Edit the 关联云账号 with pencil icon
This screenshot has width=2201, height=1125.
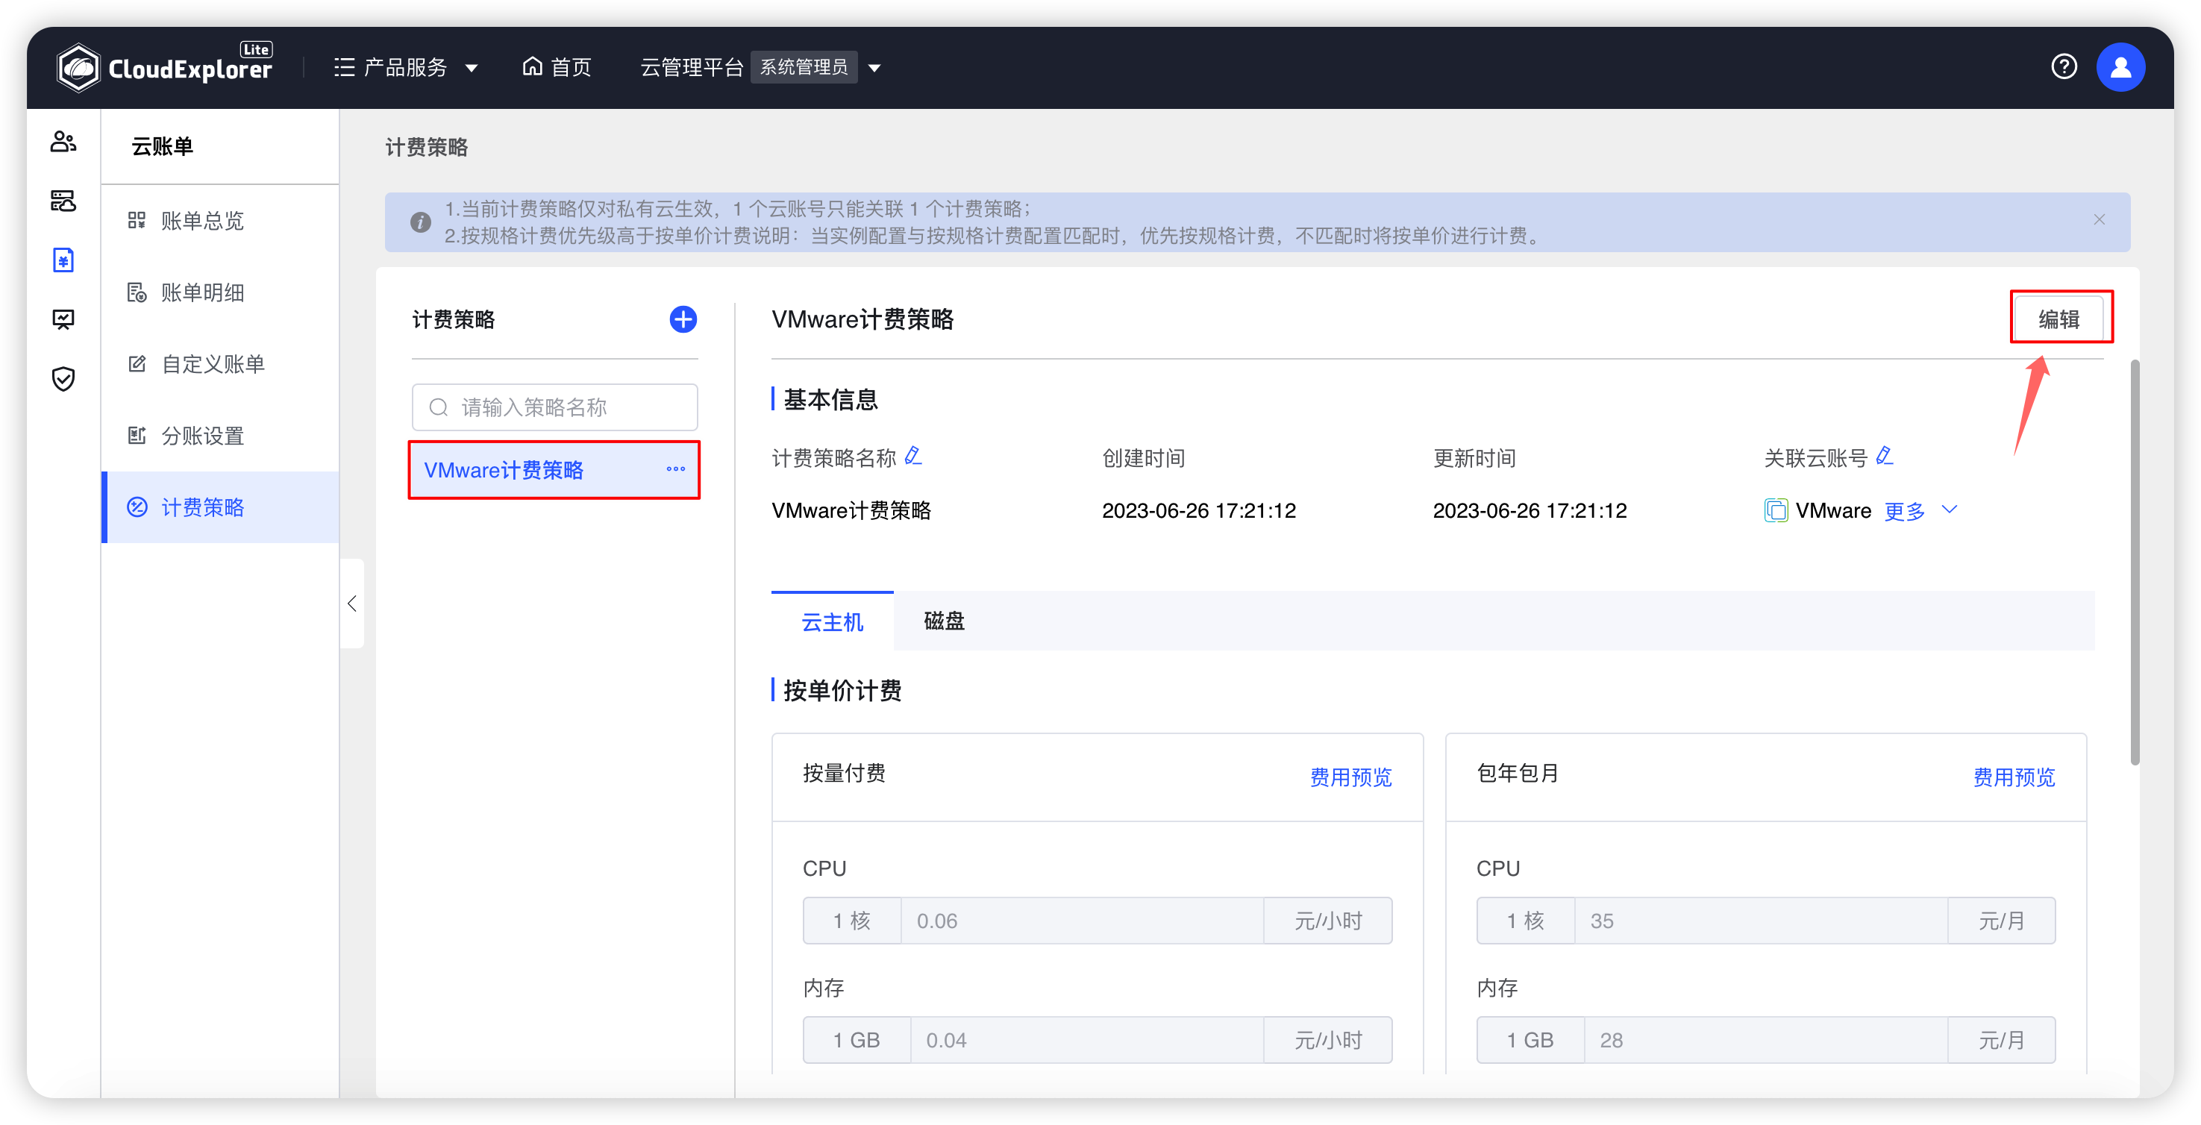pyautogui.click(x=1885, y=457)
